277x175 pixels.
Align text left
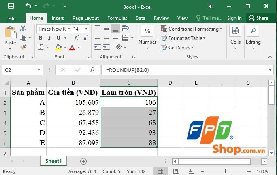click(98, 38)
